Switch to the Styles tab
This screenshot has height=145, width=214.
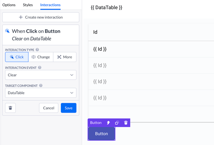(28, 5)
